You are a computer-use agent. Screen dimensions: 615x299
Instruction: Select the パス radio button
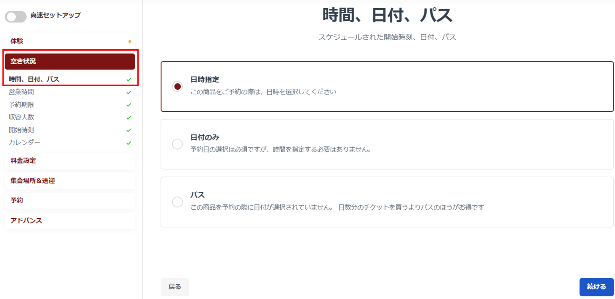click(177, 202)
